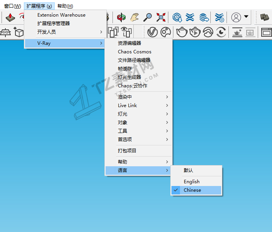Click the export proxy cube icon

tap(19, 32)
